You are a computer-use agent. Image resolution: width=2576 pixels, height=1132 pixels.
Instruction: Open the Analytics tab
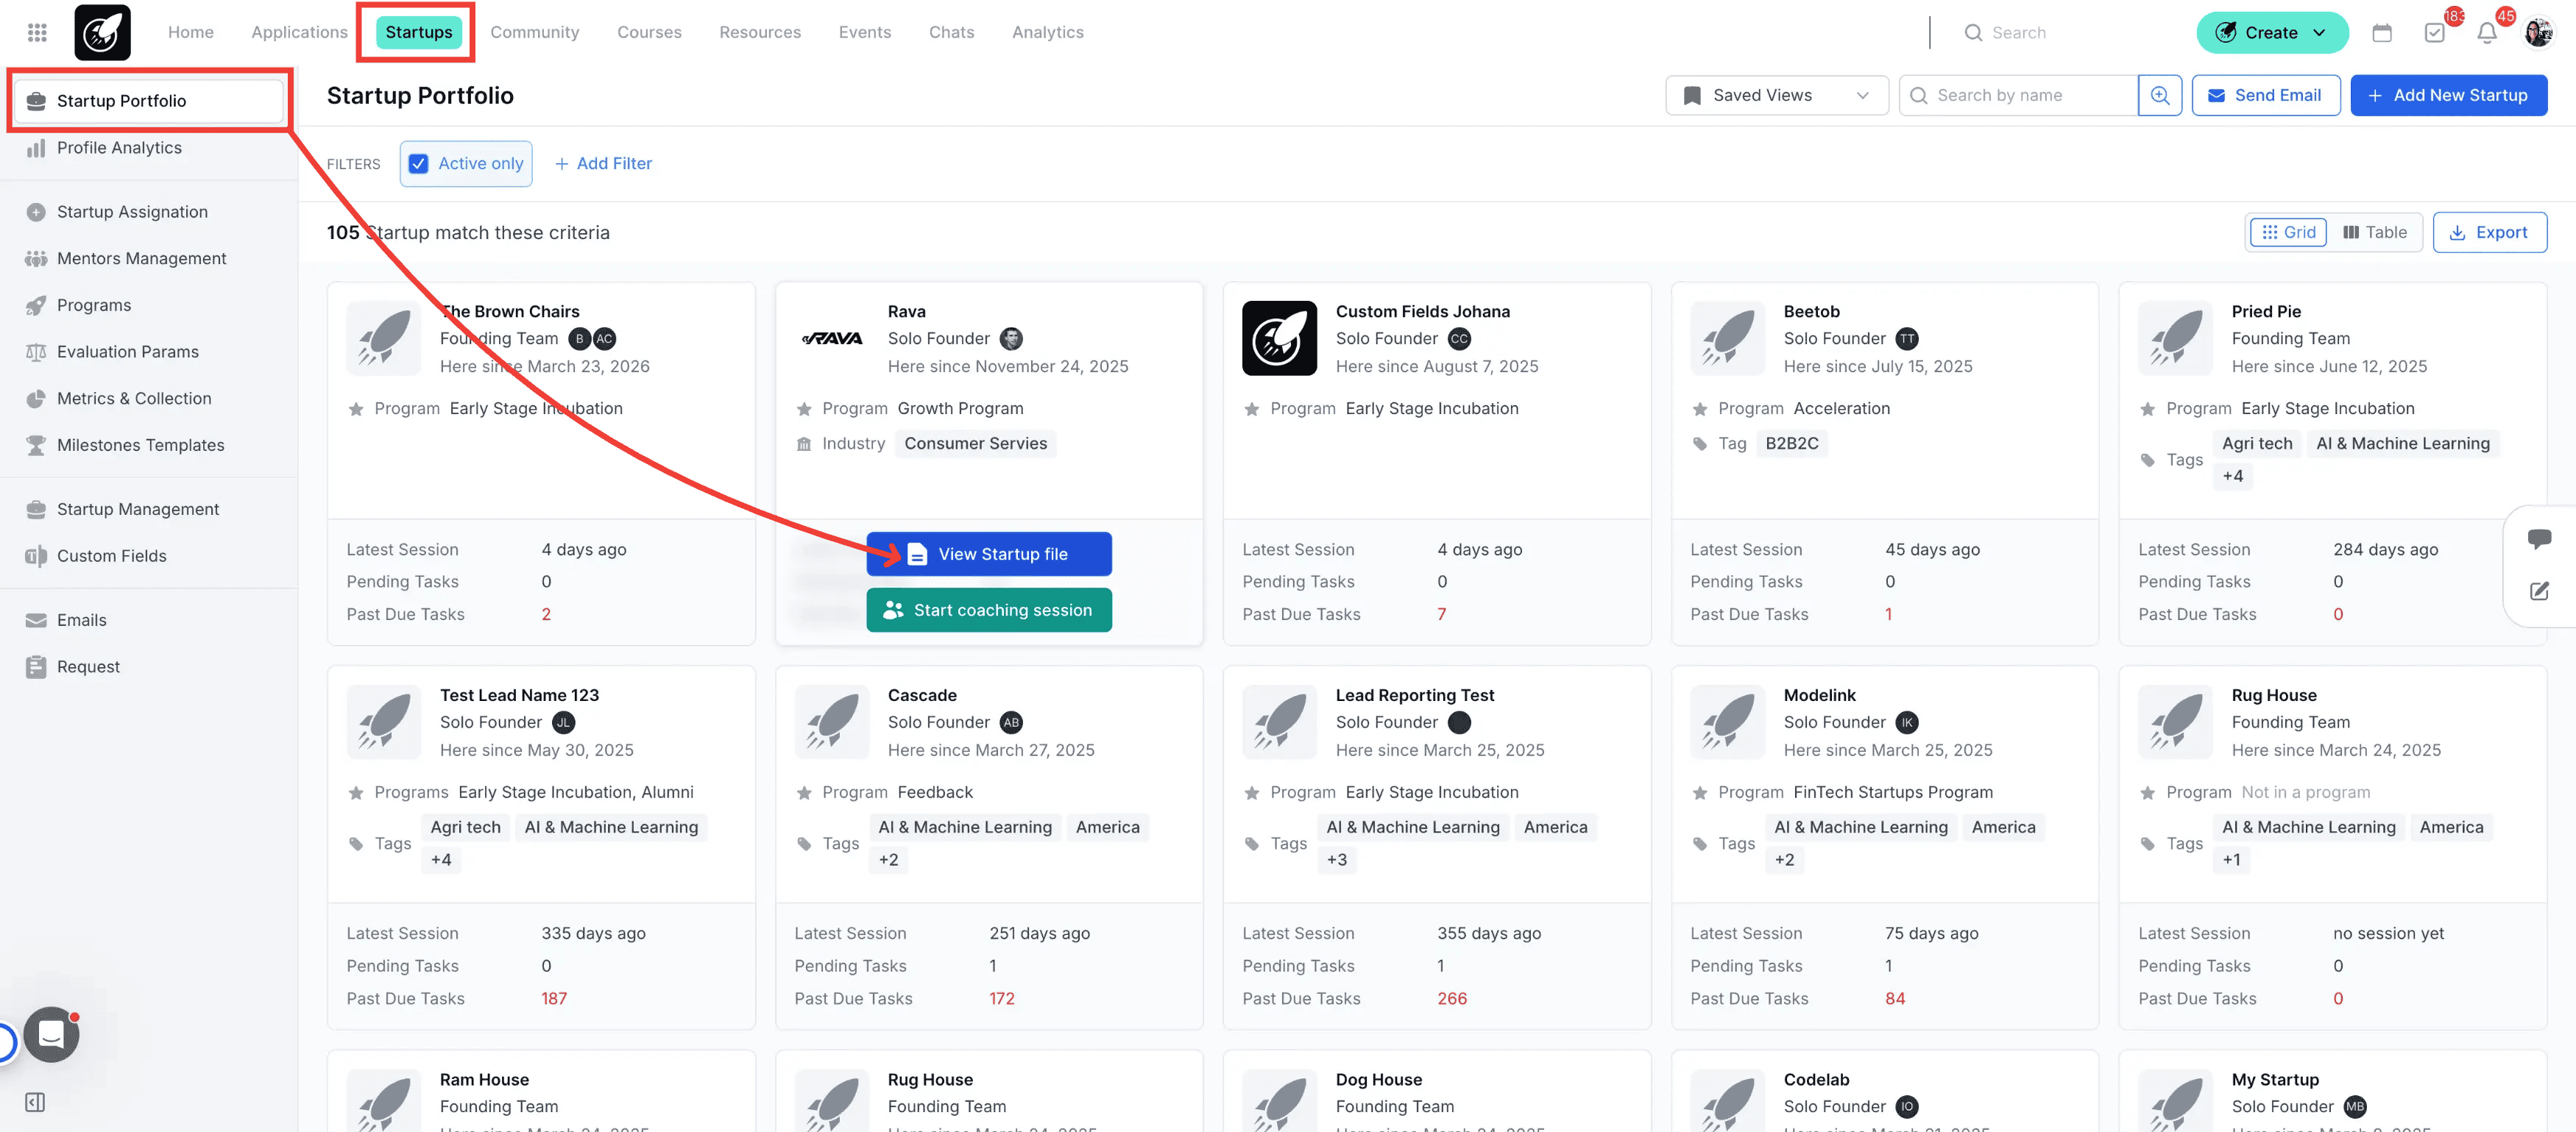tap(1048, 32)
